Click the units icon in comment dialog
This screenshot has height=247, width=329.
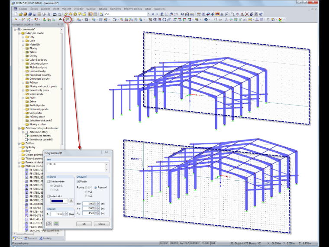click(x=56, y=224)
